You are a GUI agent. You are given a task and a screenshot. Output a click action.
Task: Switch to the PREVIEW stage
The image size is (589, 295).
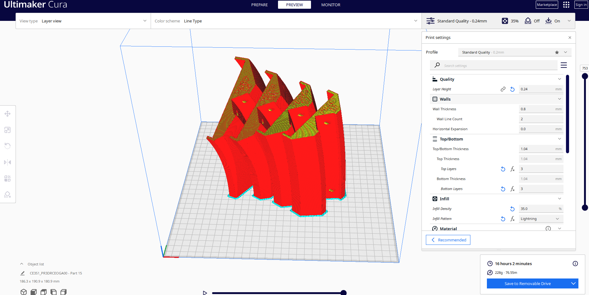click(294, 5)
